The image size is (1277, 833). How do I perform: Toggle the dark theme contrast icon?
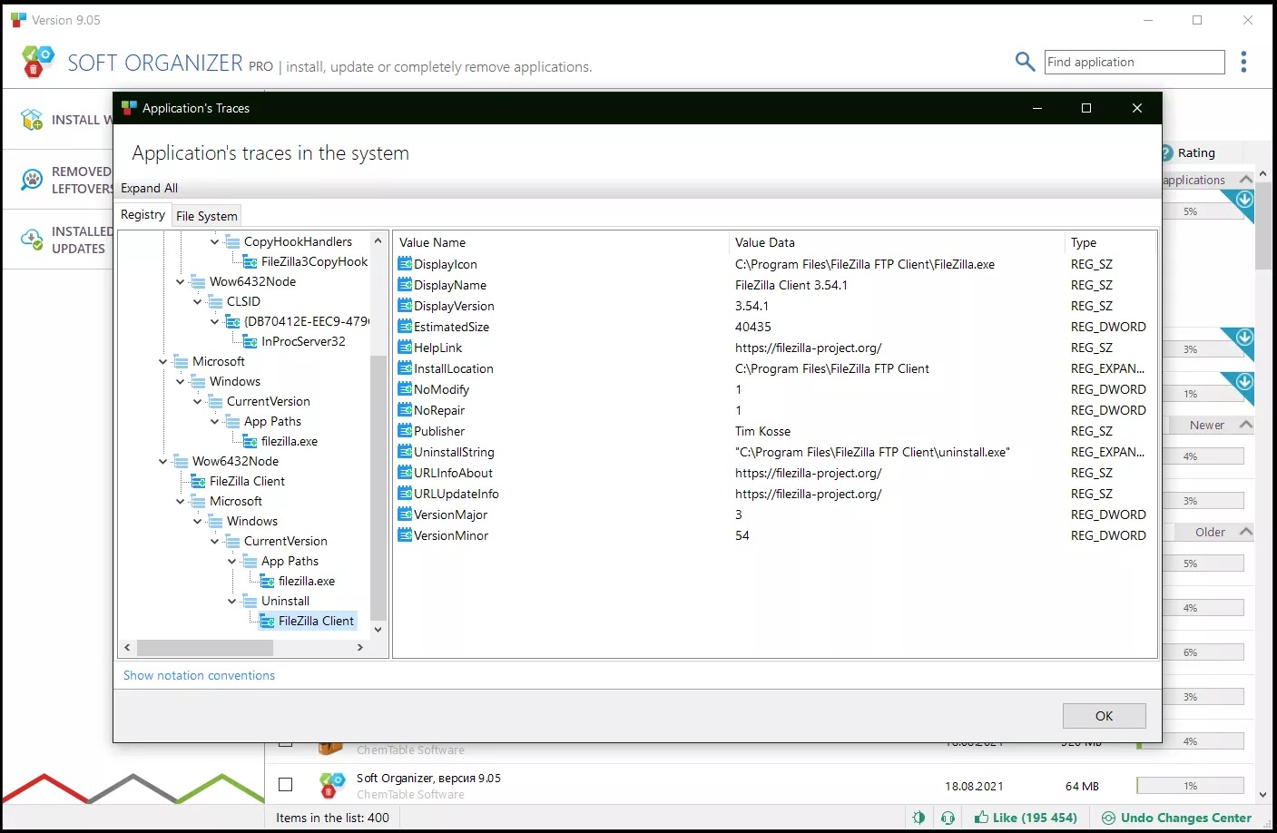[x=918, y=818]
